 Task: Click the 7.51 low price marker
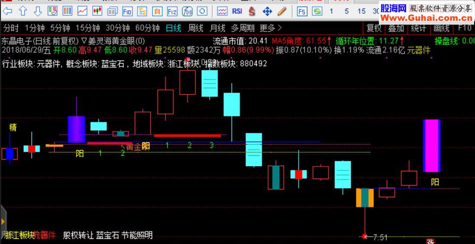click(380, 238)
